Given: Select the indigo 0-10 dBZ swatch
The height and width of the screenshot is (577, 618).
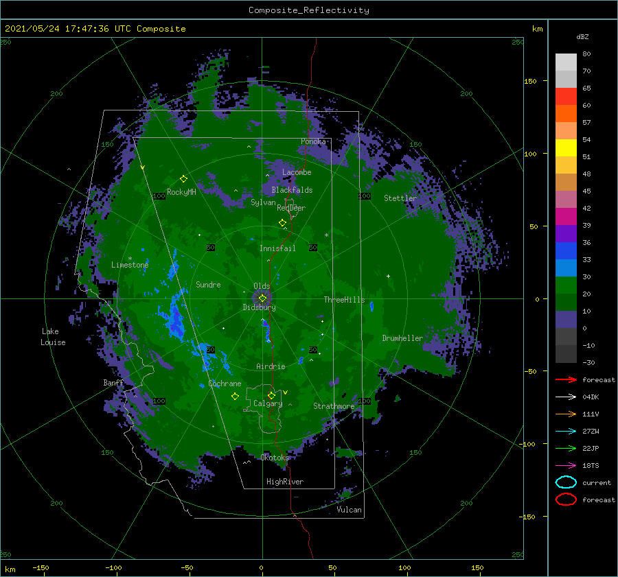Looking at the screenshot, I should tap(566, 320).
